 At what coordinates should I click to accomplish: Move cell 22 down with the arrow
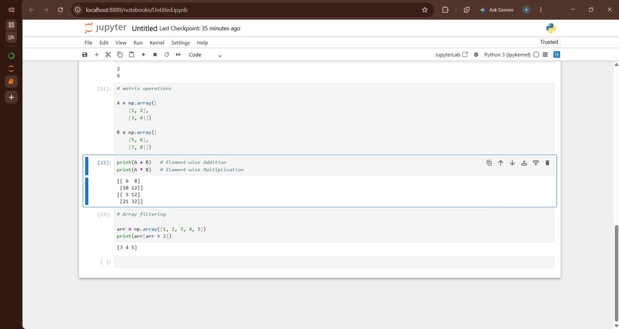coord(512,163)
